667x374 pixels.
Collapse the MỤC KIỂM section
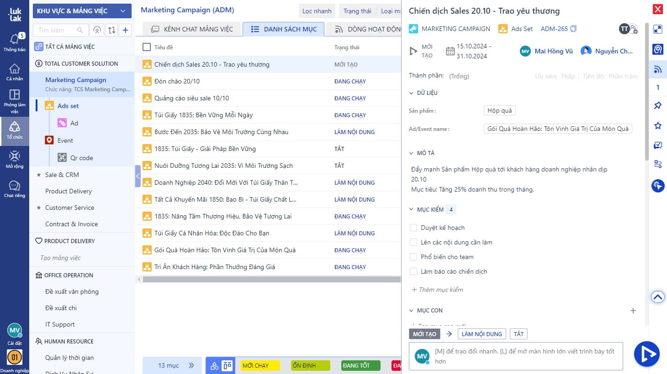411,210
